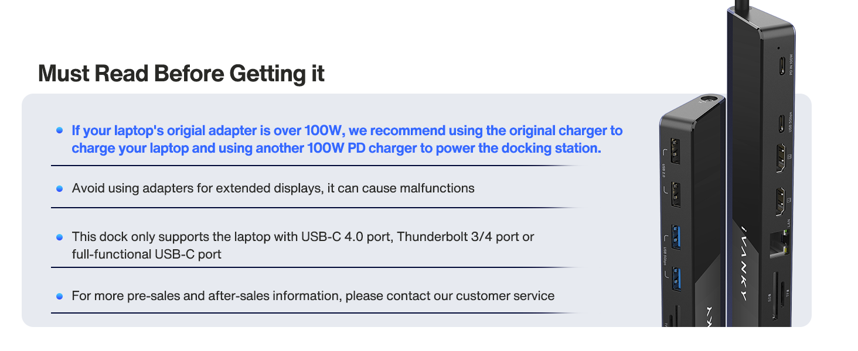Click the bullet beside the customer service line

[x=59, y=296]
